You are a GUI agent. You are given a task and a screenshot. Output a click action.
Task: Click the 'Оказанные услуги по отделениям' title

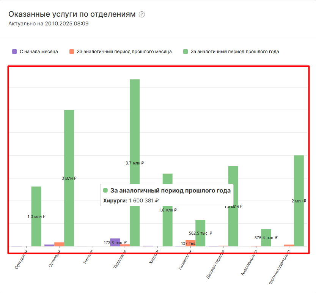point(72,14)
